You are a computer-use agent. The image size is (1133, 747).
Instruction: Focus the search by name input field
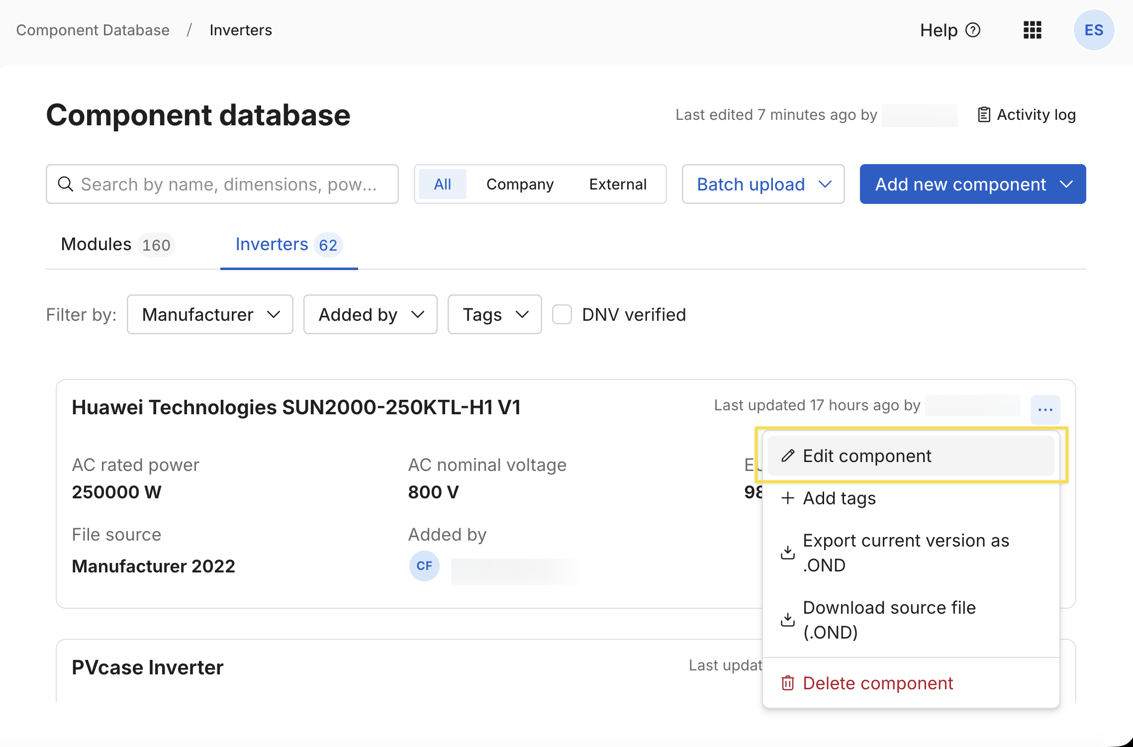[222, 184]
